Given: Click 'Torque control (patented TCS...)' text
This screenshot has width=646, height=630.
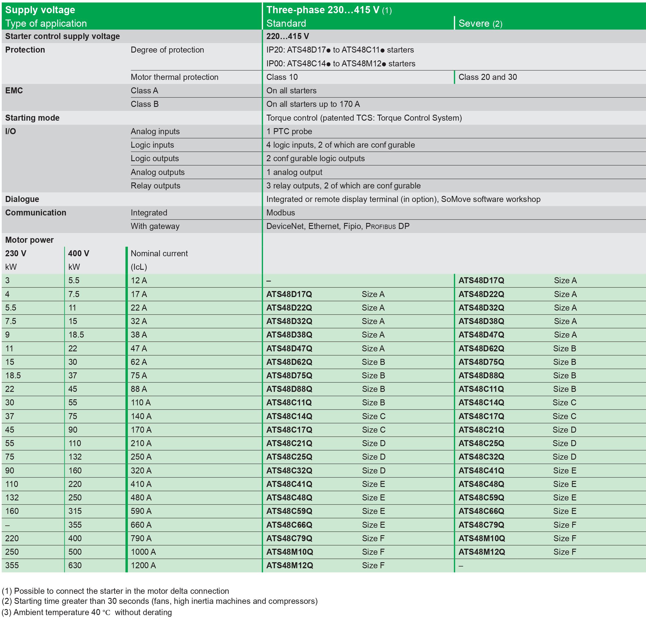Looking at the screenshot, I should tap(364, 118).
